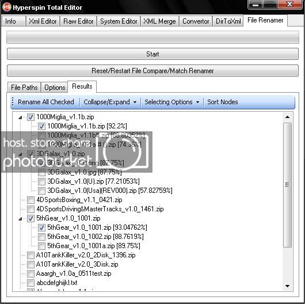Image resolution: width=305 pixels, height=304 pixels.
Task: Select A10TankKiller_v2.0_3Disk.zip text
Action: tap(77, 264)
